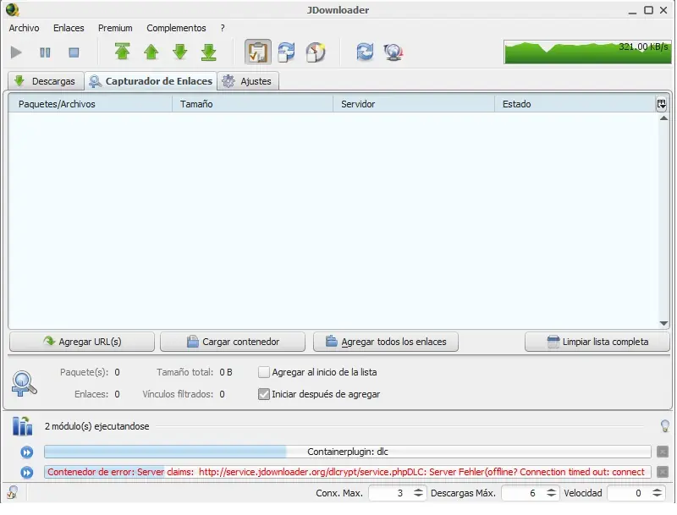Click the lightbulb tip icon
This screenshot has height=515, width=677.
click(665, 426)
